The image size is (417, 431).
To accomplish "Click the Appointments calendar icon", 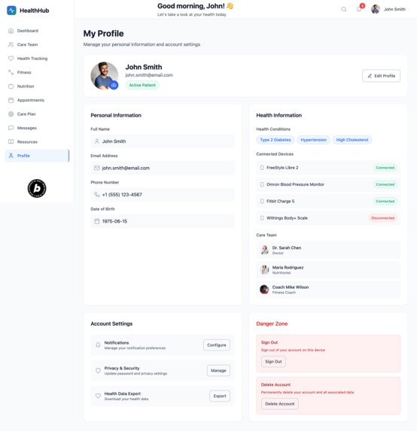I will pos(11,100).
